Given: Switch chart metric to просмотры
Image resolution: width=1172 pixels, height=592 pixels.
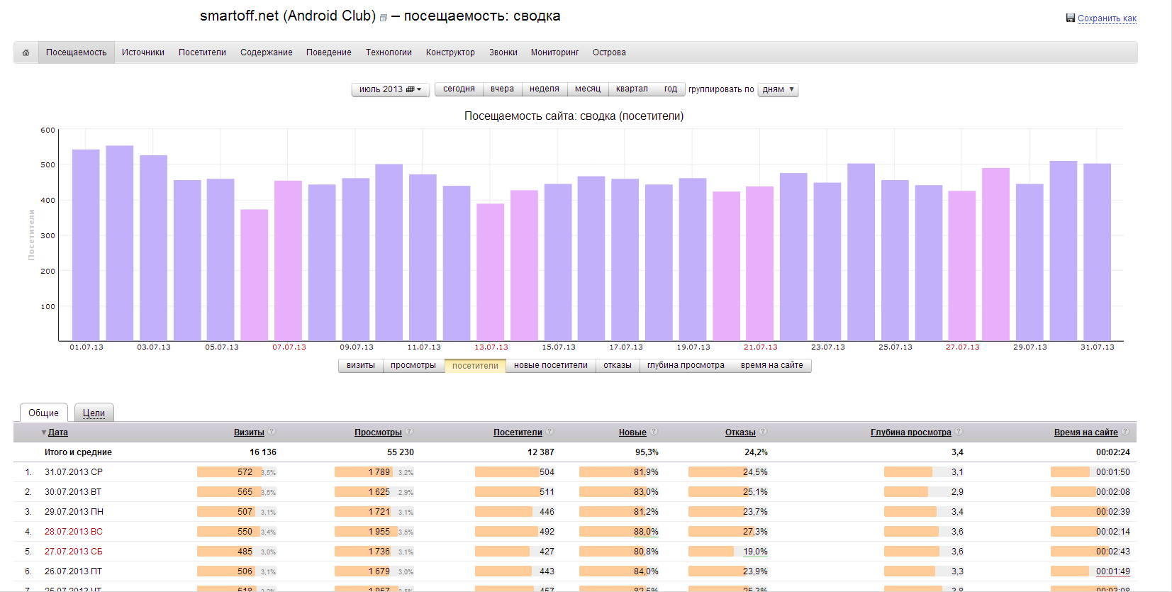Looking at the screenshot, I should 413,366.
